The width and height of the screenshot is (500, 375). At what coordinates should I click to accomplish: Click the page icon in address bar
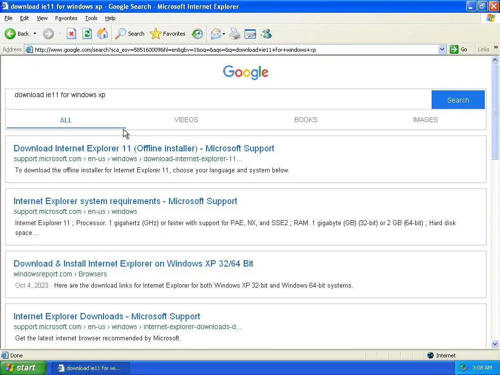point(29,49)
